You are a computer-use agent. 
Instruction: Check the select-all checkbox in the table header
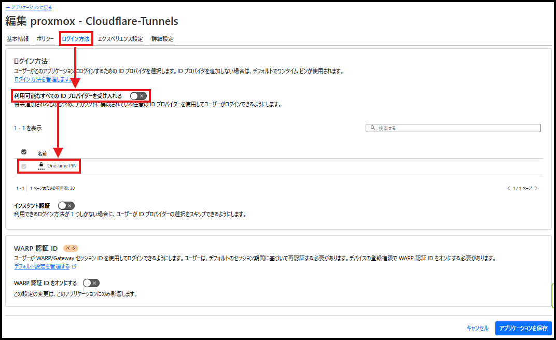coord(24,151)
